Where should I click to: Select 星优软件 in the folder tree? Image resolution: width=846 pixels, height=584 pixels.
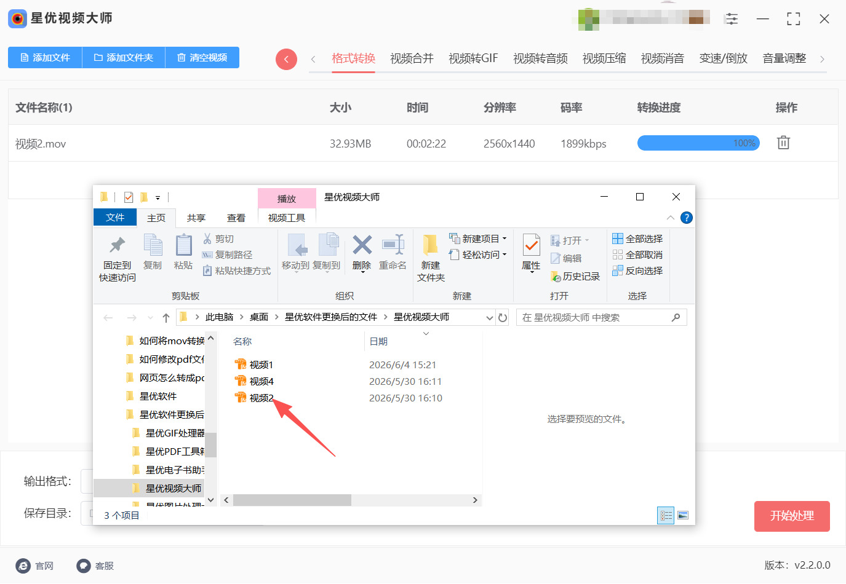(x=158, y=396)
